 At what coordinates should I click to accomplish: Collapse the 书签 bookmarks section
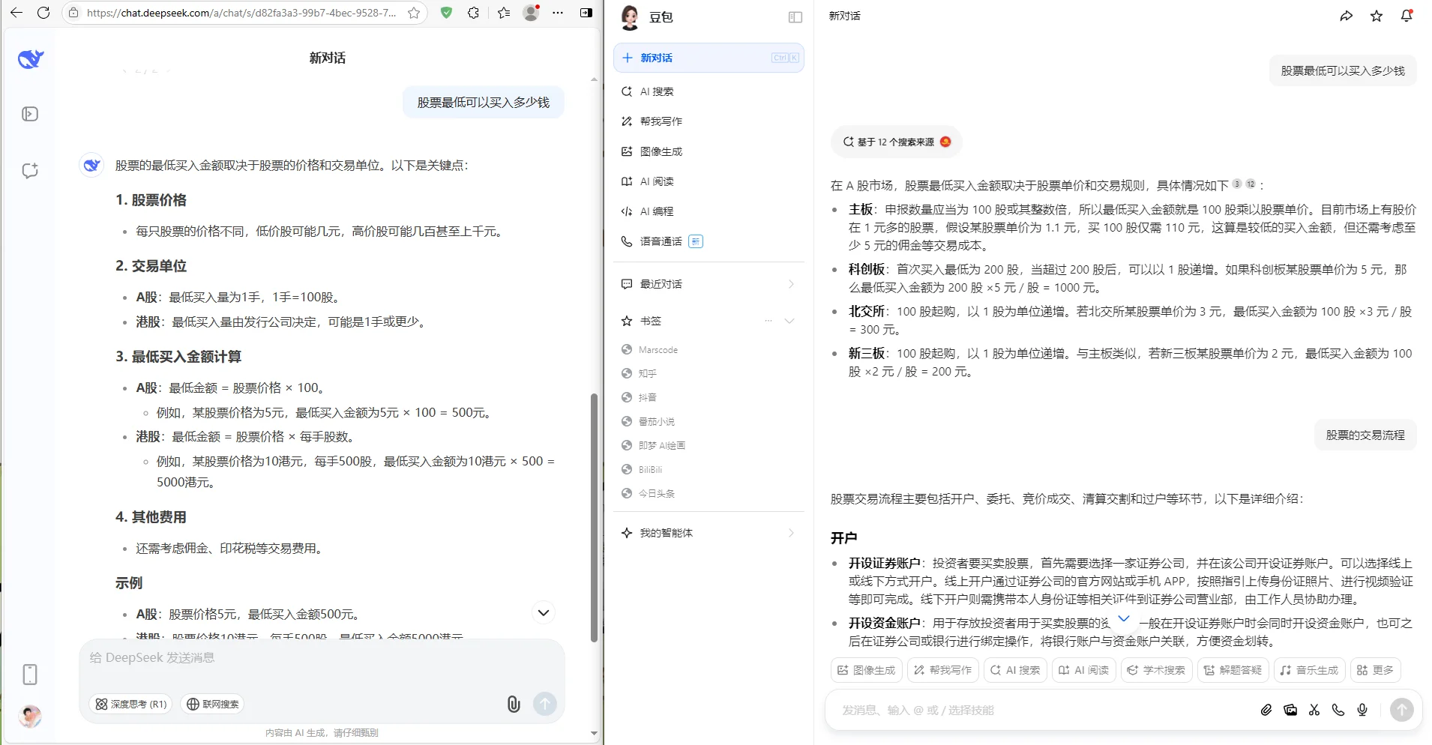tap(789, 321)
